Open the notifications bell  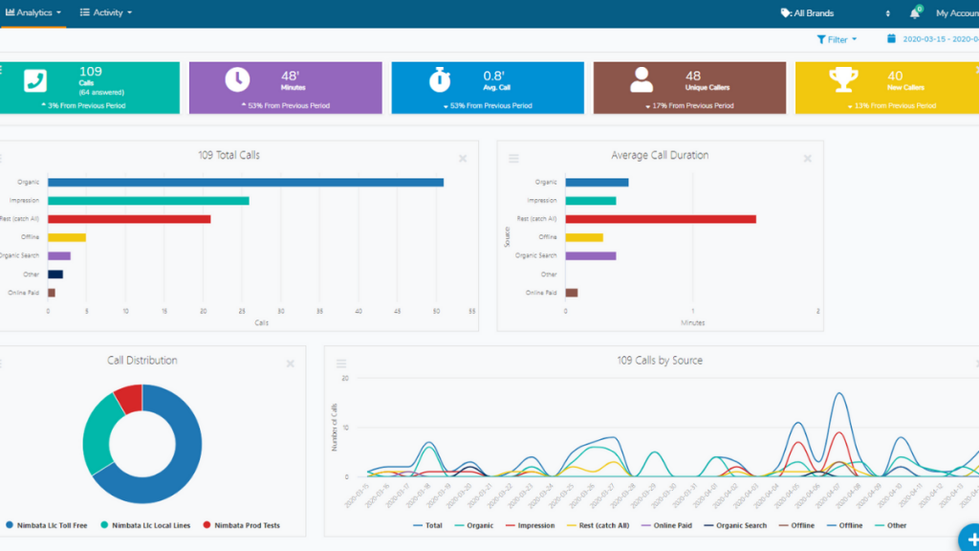(915, 13)
